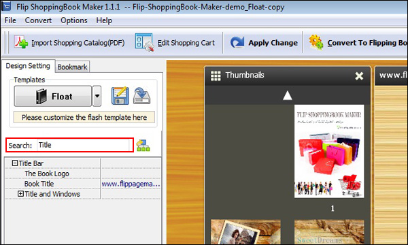This screenshot has width=408, height=245.
Task: Click the Thumbnails panel title
Action: coord(245,76)
